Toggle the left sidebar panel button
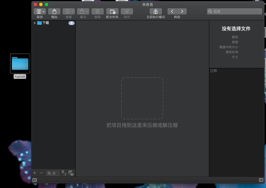 [x=35, y=180]
